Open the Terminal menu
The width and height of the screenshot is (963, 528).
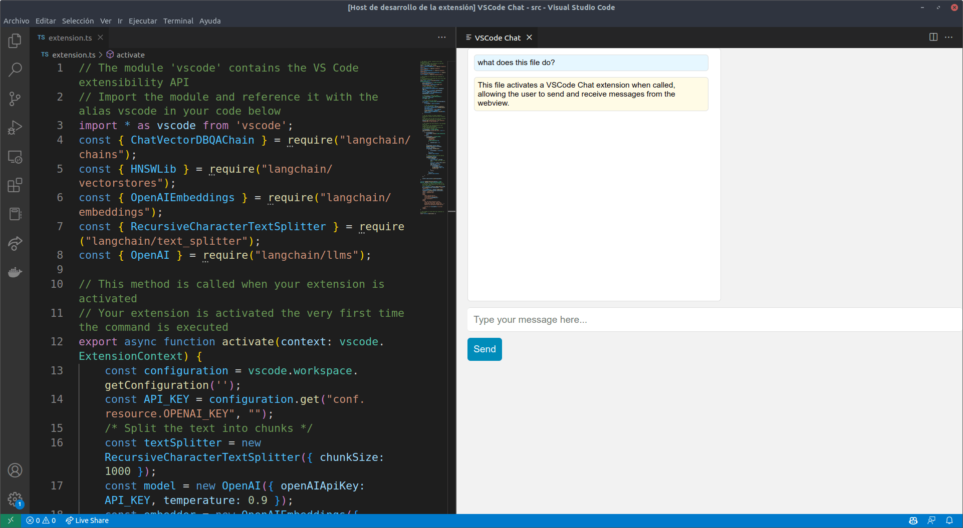[178, 21]
